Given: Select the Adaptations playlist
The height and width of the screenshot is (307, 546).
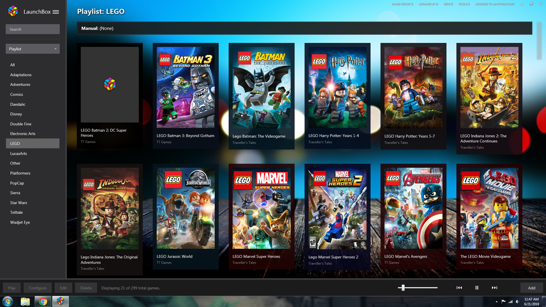Looking at the screenshot, I should pyautogui.click(x=33, y=75).
